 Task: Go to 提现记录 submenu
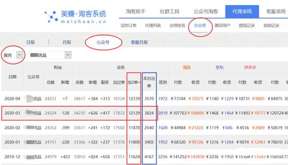coord(247,25)
